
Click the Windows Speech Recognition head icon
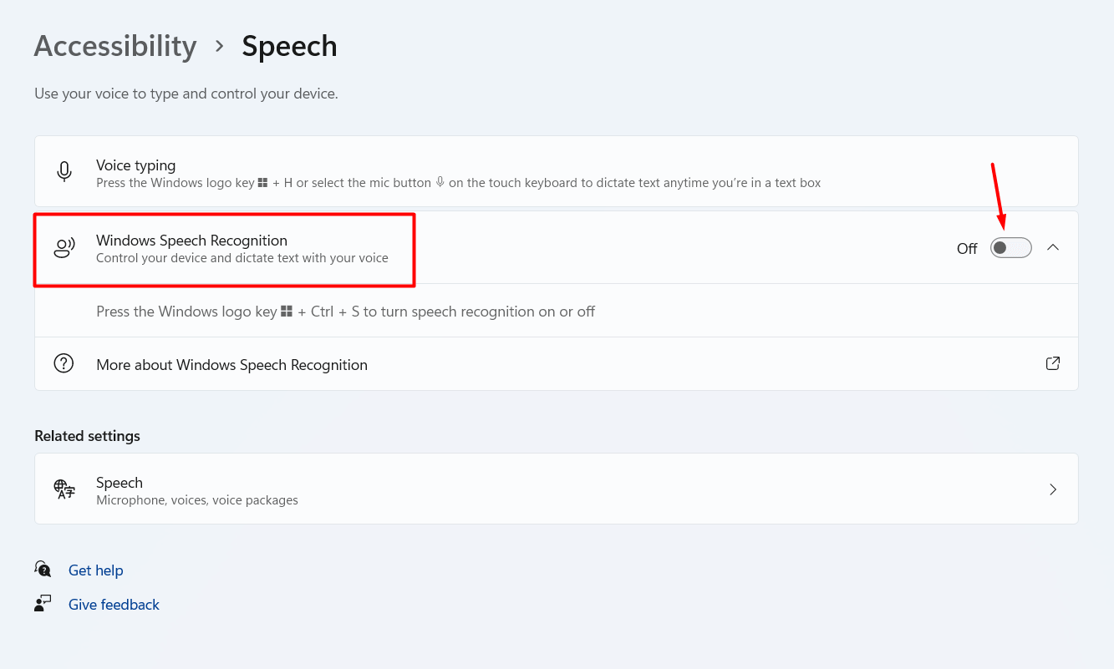[64, 248]
